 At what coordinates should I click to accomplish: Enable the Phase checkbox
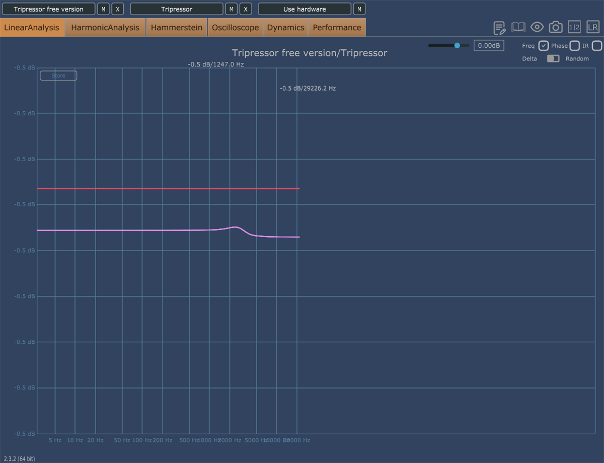coord(574,46)
